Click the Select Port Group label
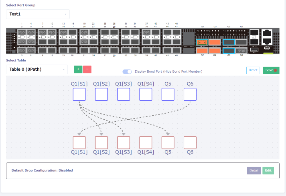Screen dimensions: 286x196 coord(21,5)
